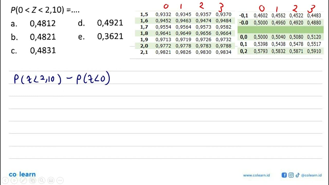Select row label 0,2 in right table
The height and width of the screenshot is (185, 329).
click(x=244, y=51)
